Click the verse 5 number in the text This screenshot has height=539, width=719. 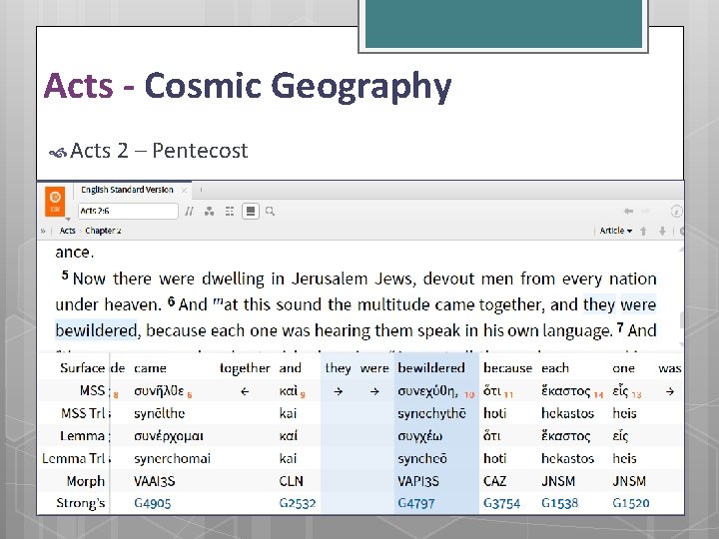tap(65, 275)
